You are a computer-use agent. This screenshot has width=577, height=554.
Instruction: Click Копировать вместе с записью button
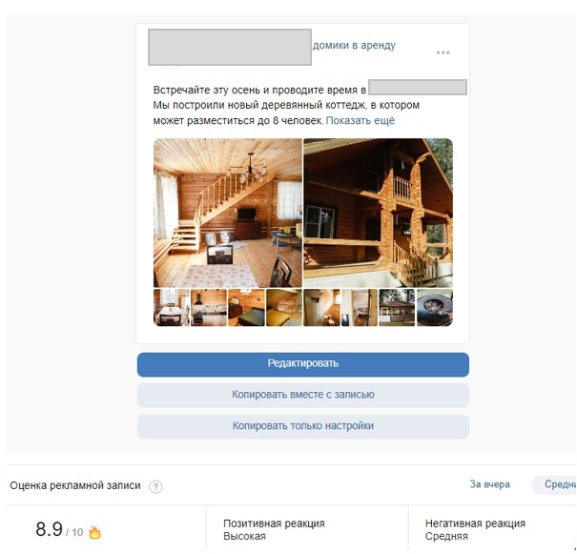pyautogui.click(x=303, y=395)
